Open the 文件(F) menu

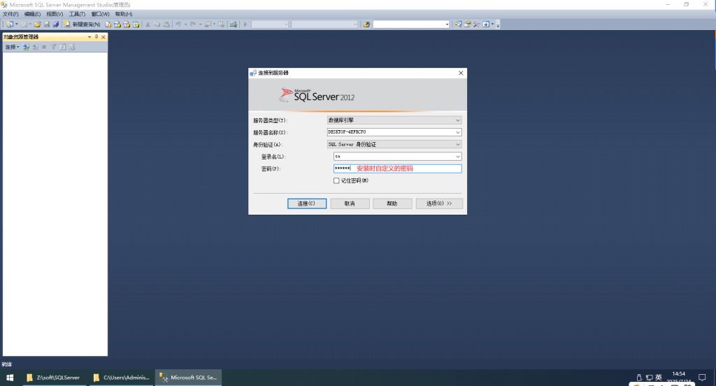click(x=10, y=14)
